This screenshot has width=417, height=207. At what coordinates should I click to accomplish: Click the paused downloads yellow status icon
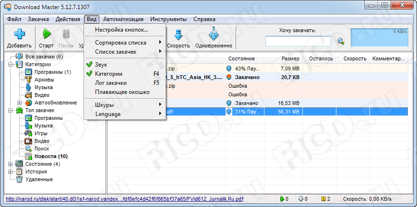323,199
